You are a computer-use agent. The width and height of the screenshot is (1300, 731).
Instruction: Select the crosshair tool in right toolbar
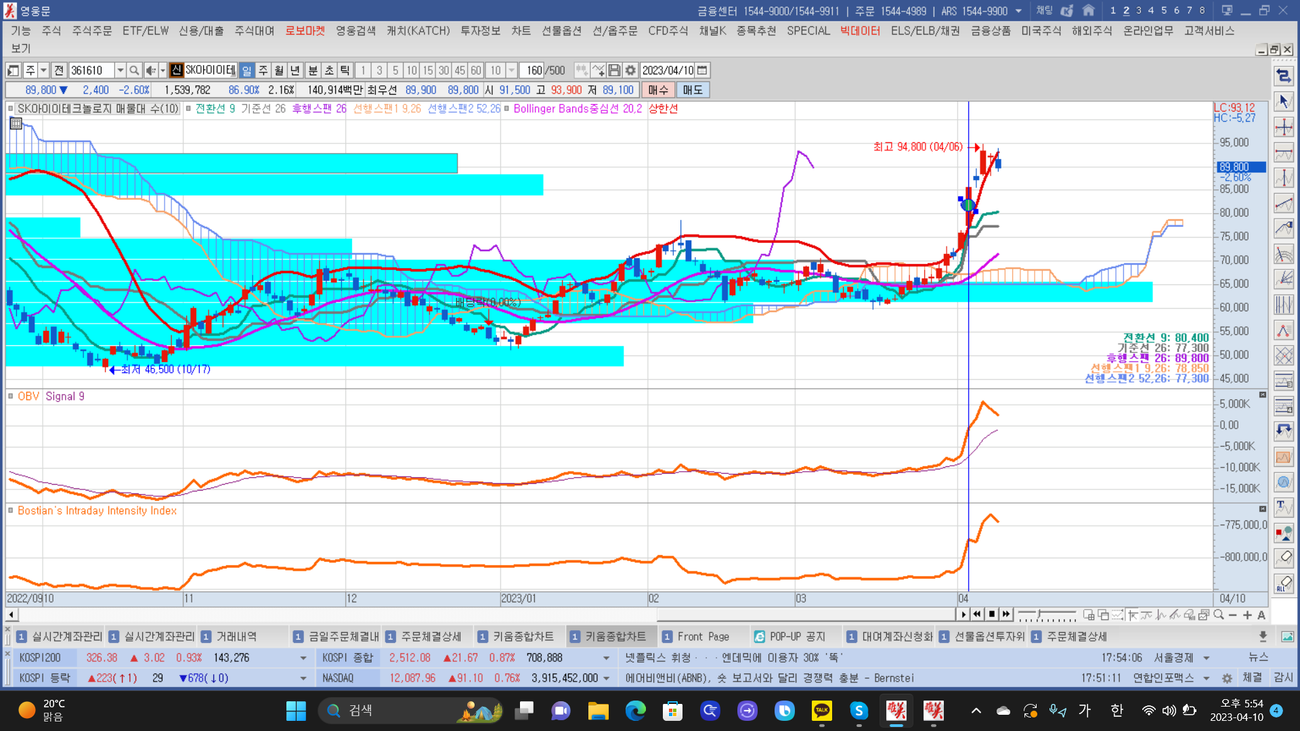[1283, 127]
